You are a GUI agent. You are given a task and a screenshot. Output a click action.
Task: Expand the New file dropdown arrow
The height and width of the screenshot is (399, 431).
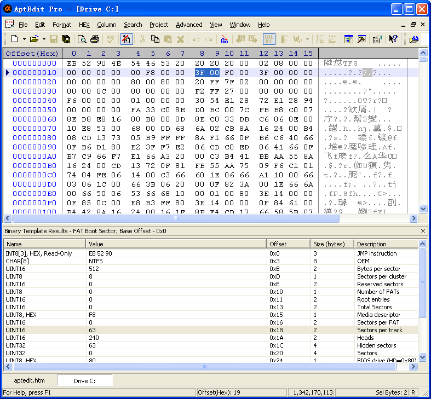coord(24,39)
